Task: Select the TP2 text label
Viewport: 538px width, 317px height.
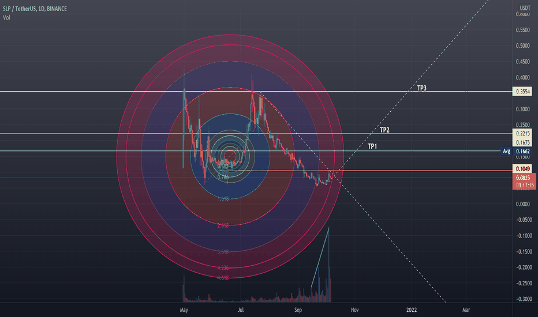Action: [x=384, y=130]
